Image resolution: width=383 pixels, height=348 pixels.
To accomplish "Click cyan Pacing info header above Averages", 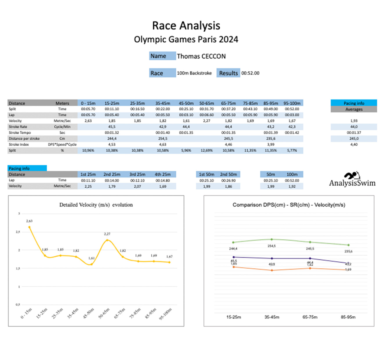I will [x=353, y=103].
